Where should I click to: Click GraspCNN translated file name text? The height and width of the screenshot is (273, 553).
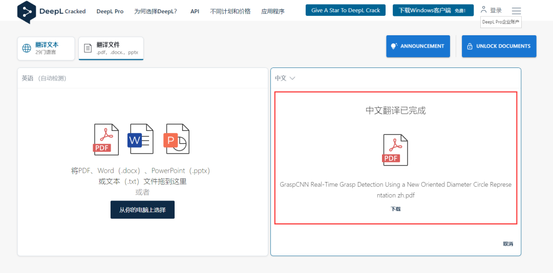tap(396, 190)
